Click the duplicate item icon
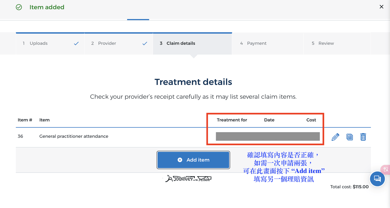Image resolution: width=390 pixels, height=208 pixels. click(x=350, y=137)
